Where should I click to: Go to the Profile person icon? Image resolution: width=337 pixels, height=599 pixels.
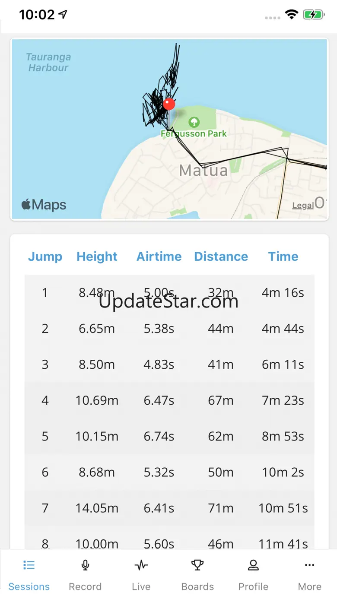pos(253,565)
